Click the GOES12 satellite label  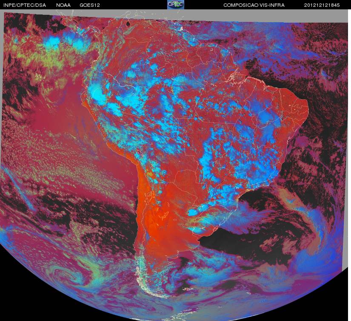[x=90, y=5]
